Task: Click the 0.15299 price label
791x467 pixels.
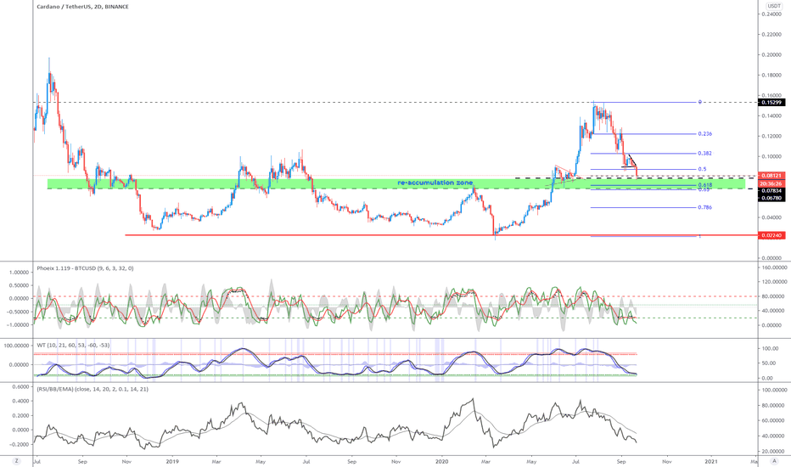Action: pos(771,103)
